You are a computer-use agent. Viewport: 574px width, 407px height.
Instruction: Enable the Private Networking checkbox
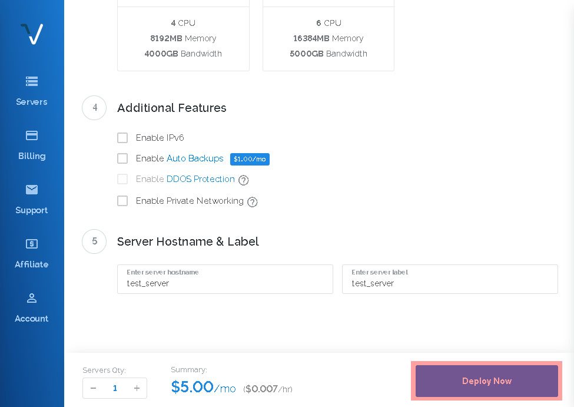(122, 201)
